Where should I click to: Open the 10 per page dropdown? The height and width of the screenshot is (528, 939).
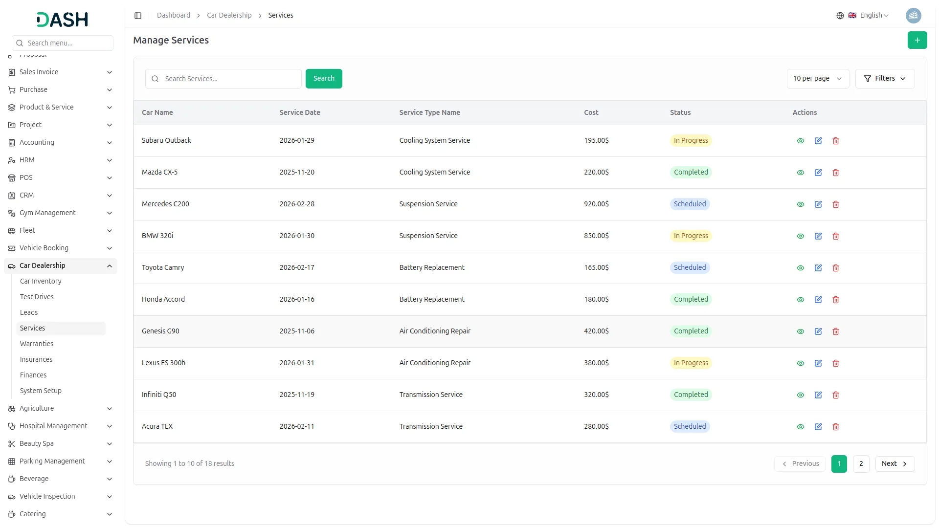(817, 79)
